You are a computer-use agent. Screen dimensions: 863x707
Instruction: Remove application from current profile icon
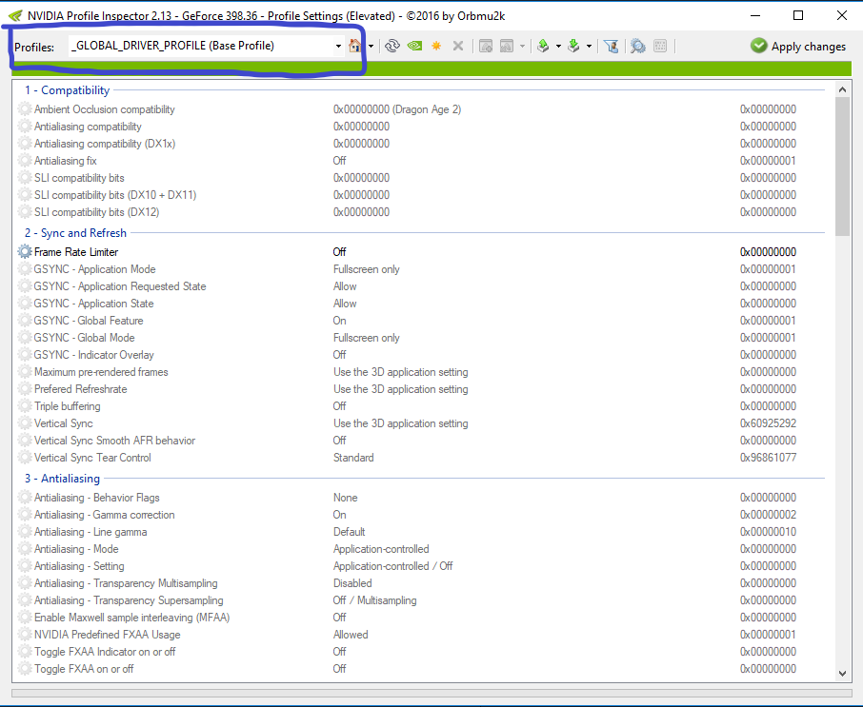(x=507, y=47)
